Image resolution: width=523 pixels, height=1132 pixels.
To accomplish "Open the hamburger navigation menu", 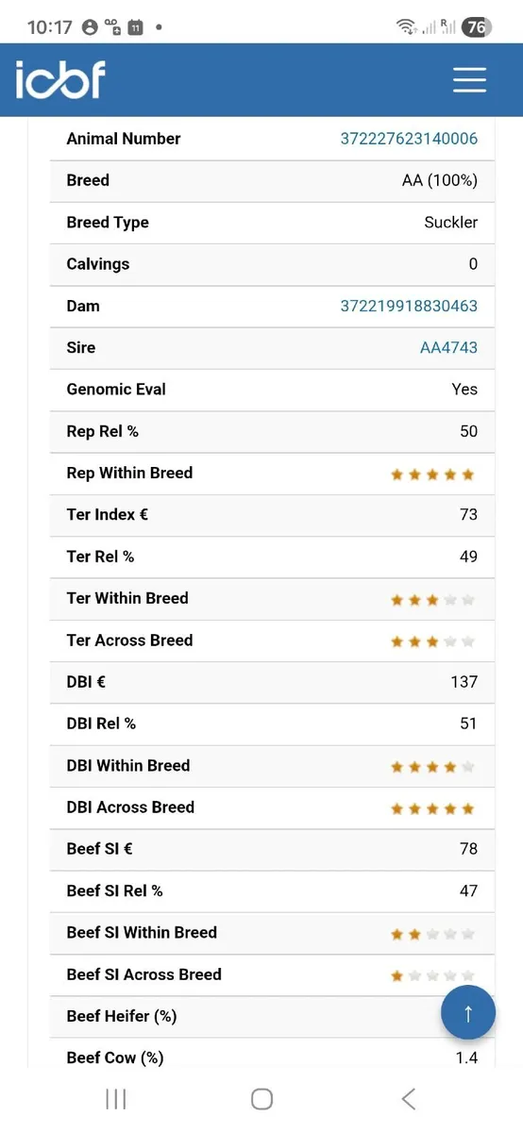I will [469, 79].
